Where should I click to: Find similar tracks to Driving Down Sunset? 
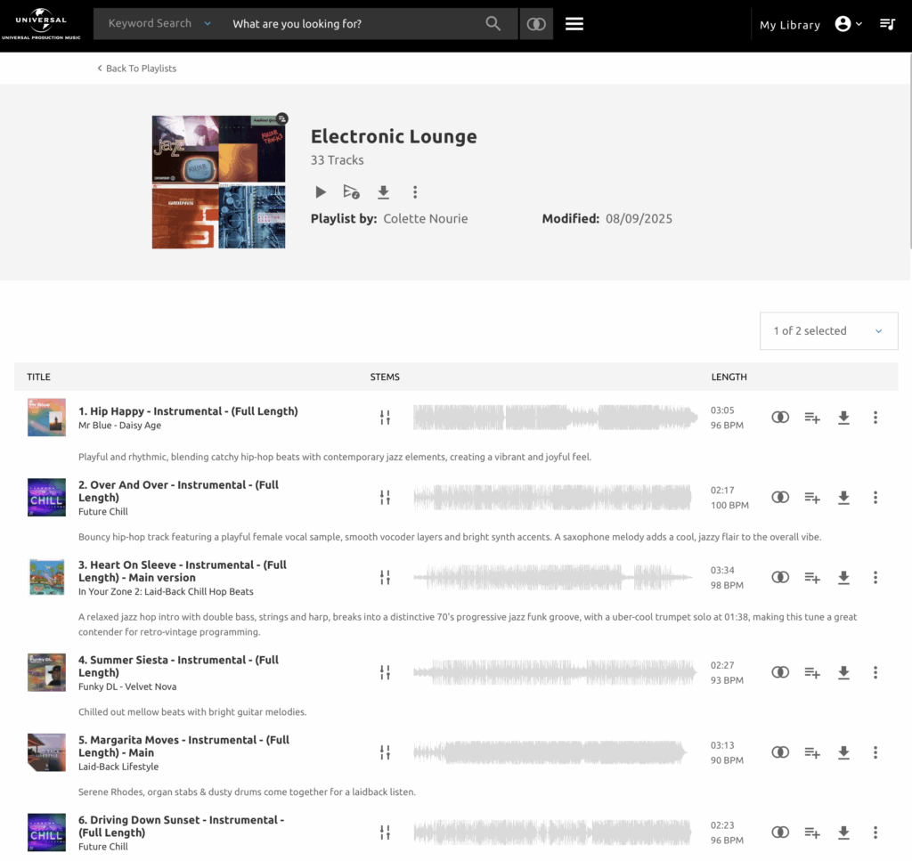point(780,833)
